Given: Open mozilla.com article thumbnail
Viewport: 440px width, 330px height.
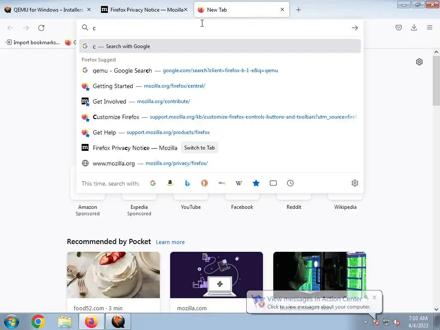Looking at the screenshot, I should point(217,275).
